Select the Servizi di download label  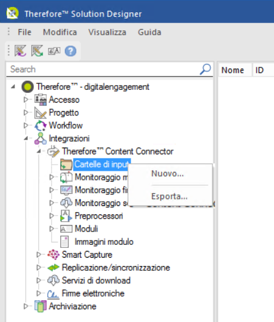(x=96, y=281)
